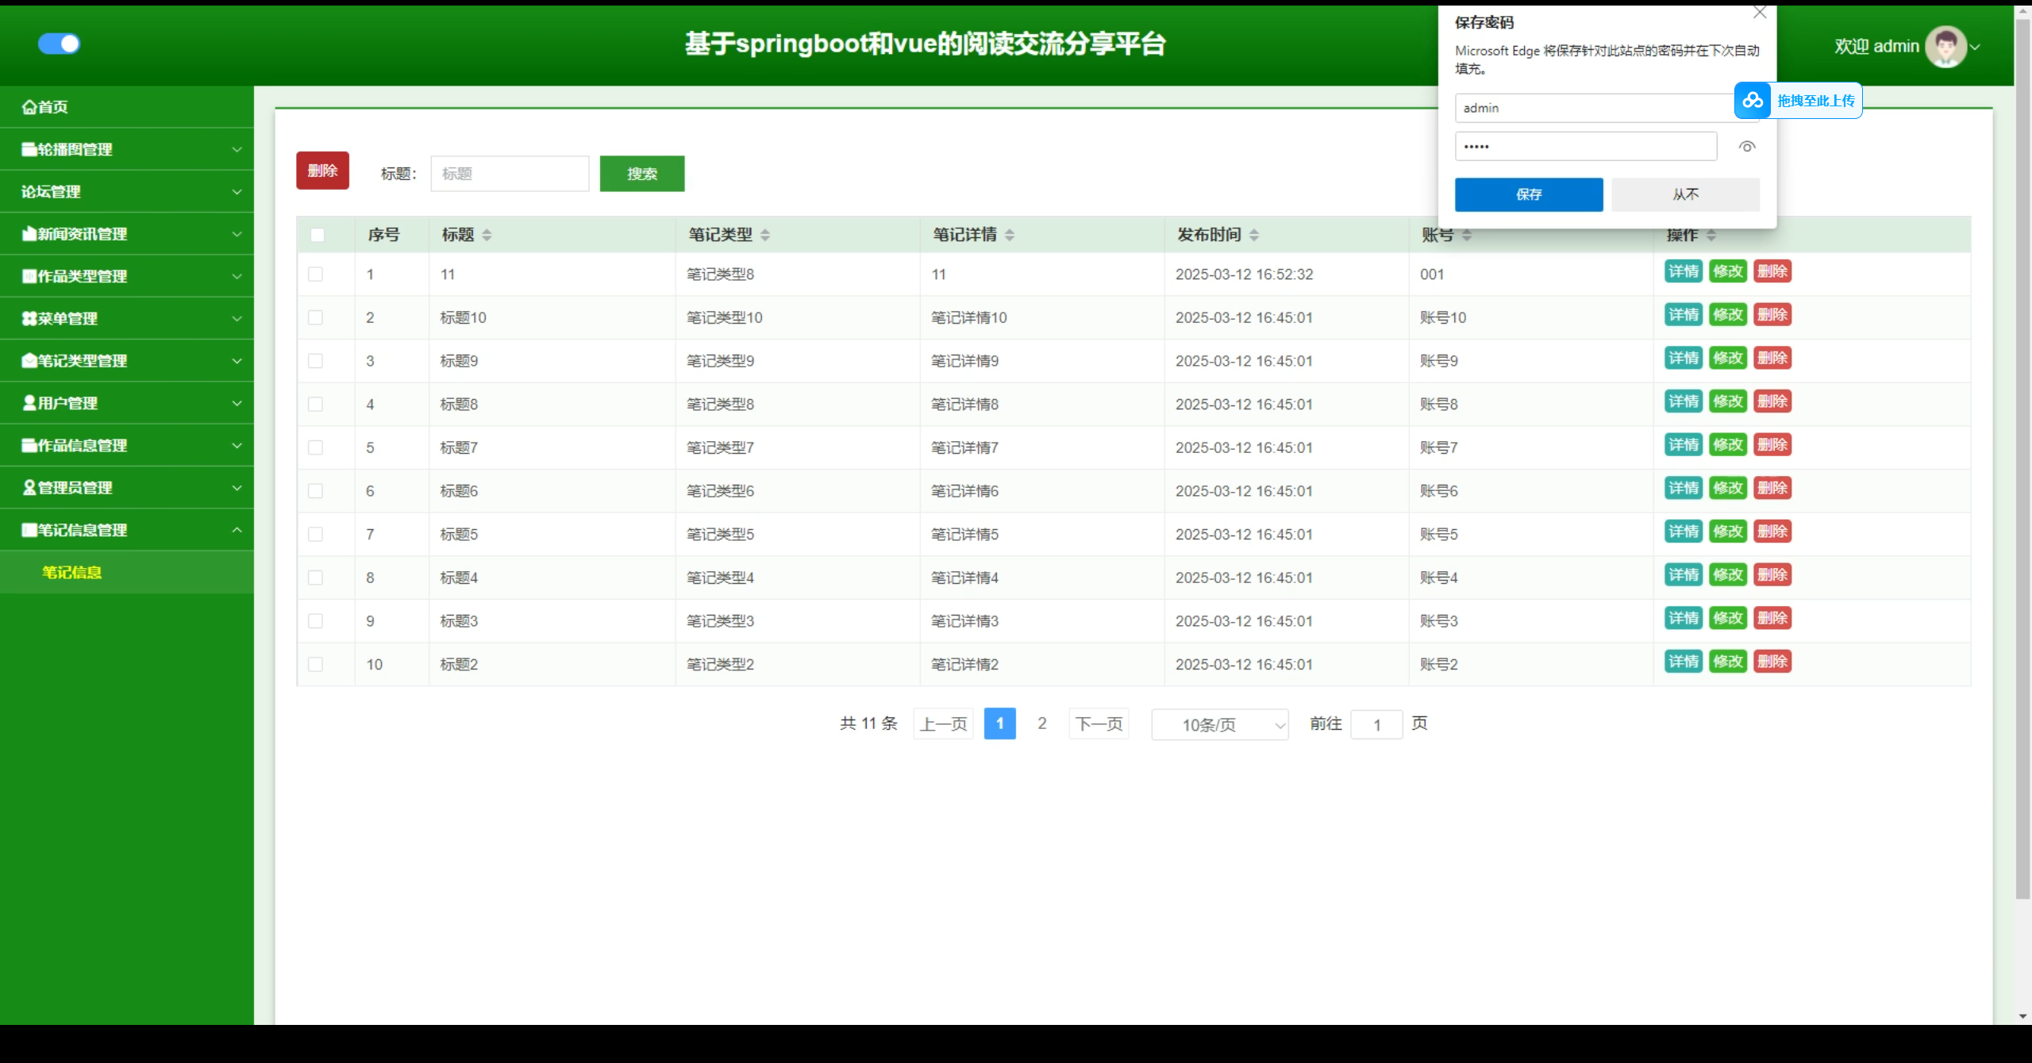
Task: Click 保存 in the password popup
Action: tap(1528, 194)
